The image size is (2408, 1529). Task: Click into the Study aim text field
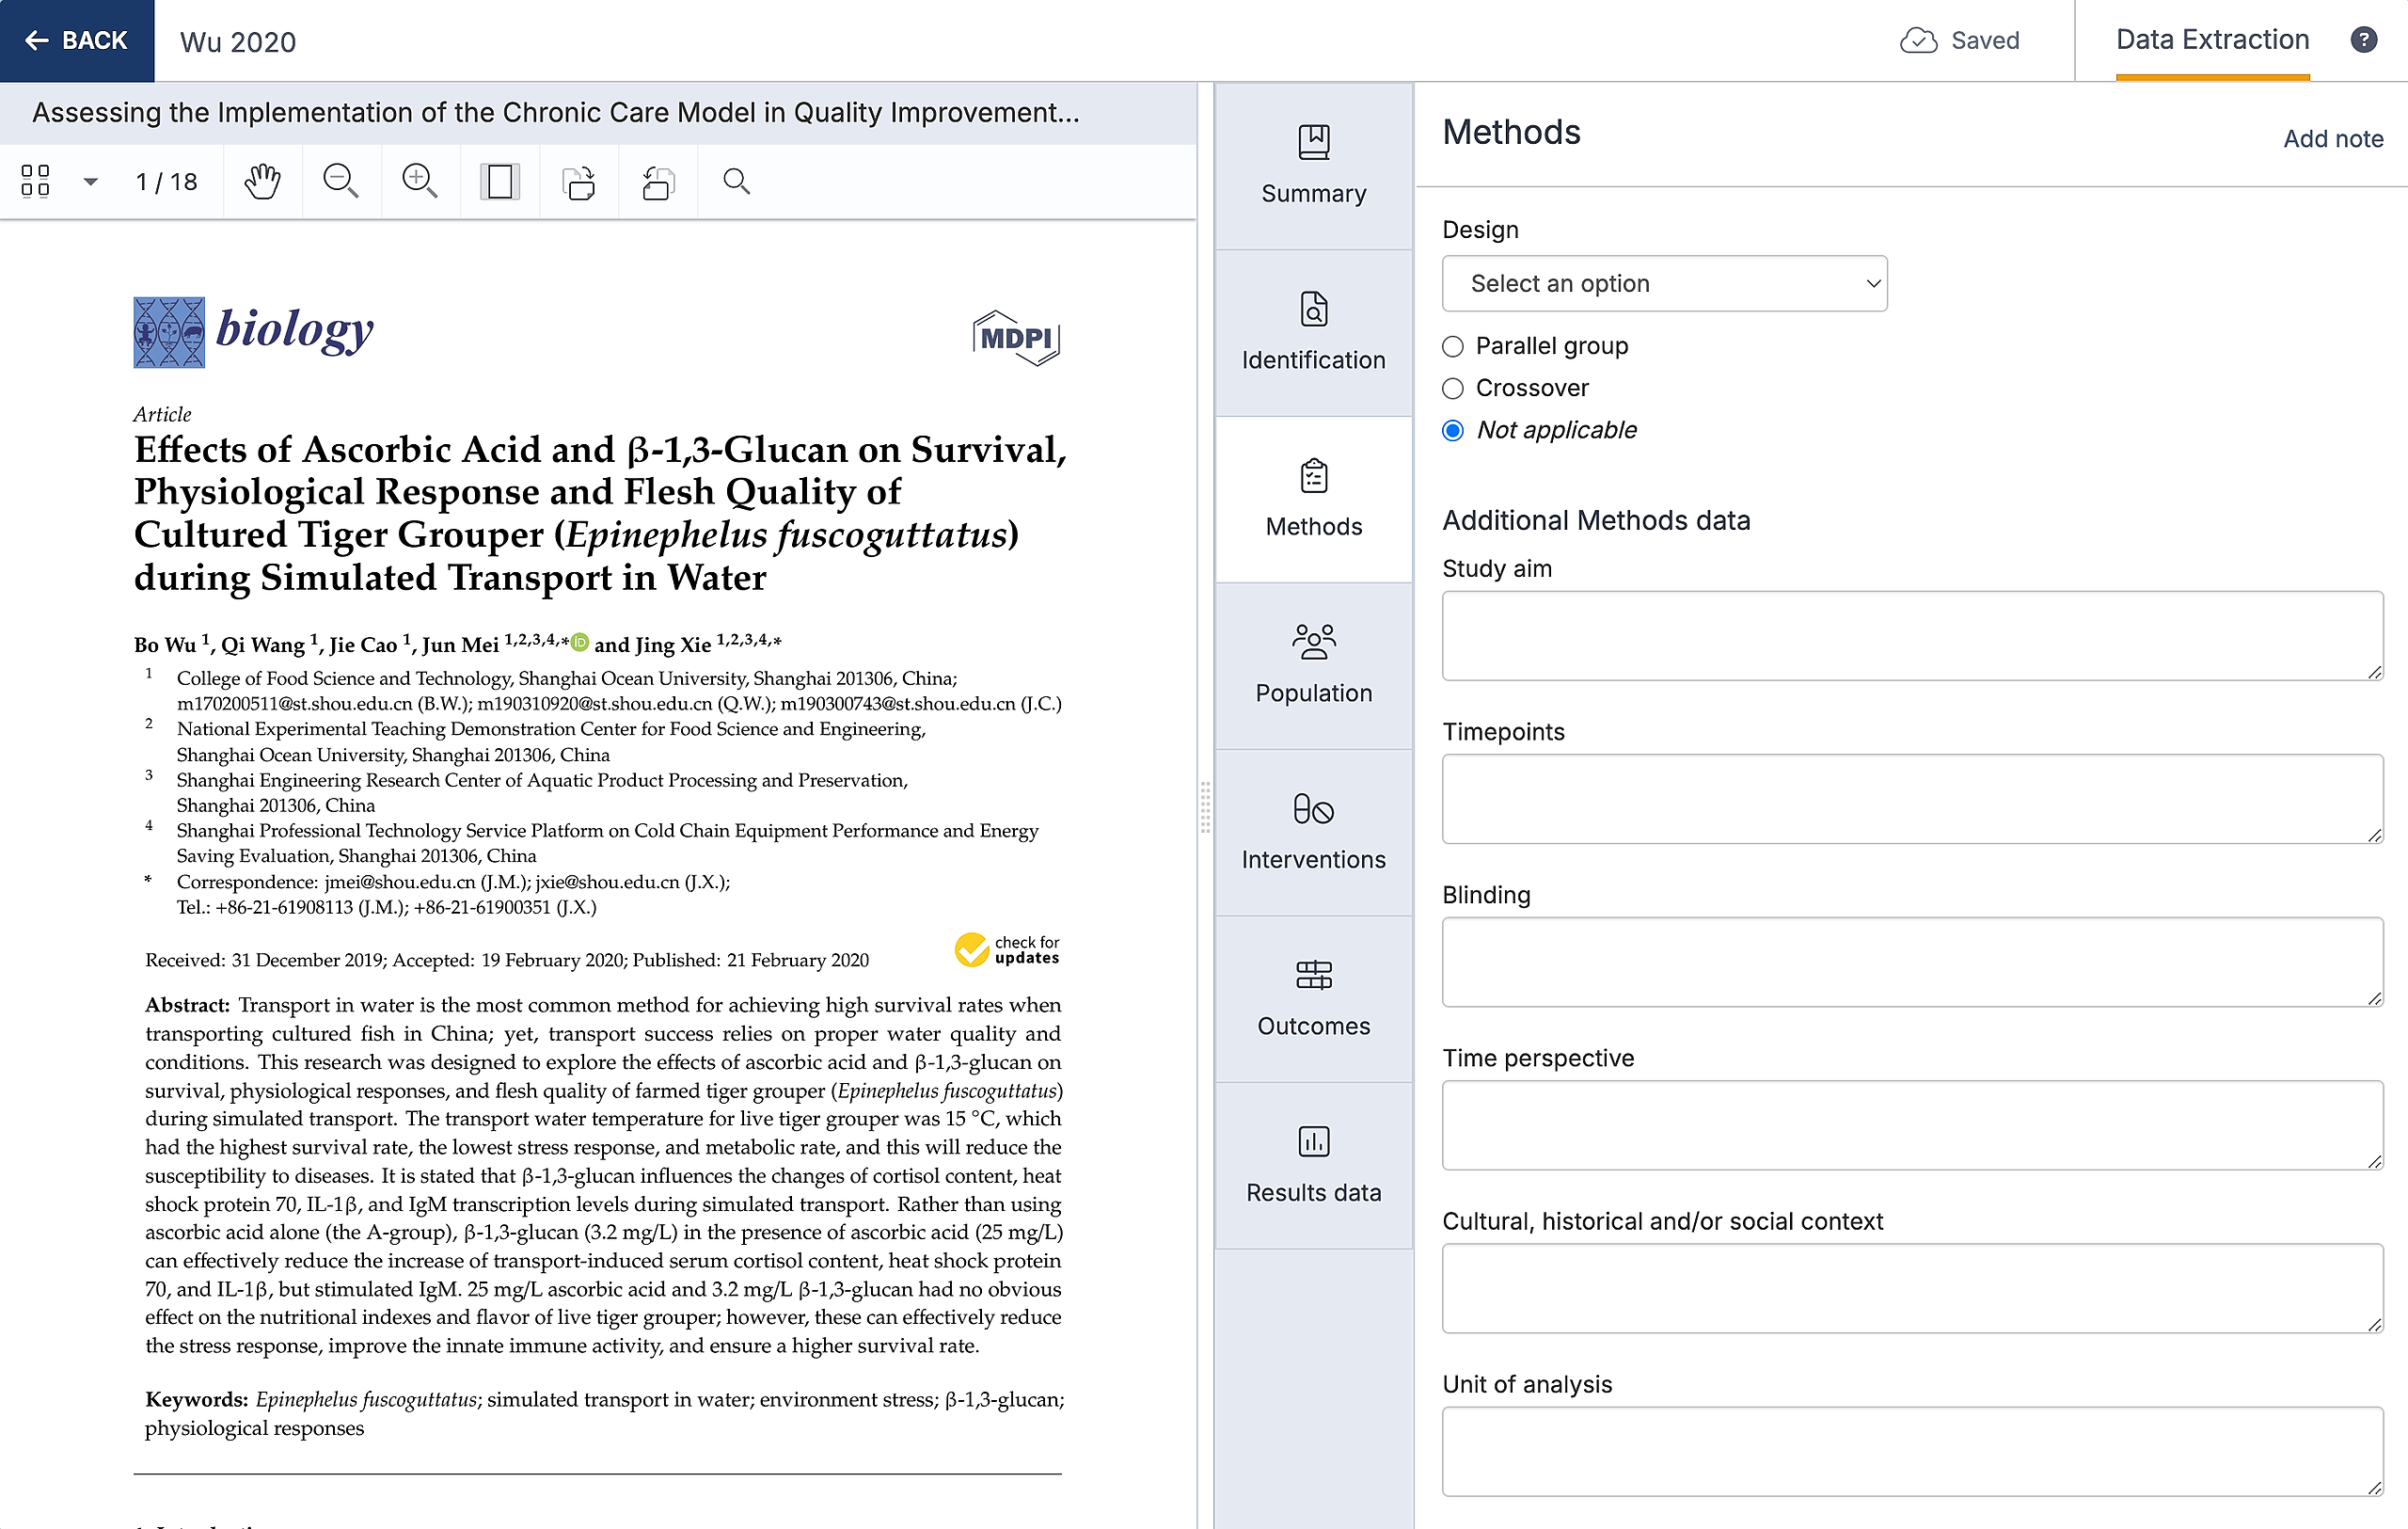coord(1911,636)
